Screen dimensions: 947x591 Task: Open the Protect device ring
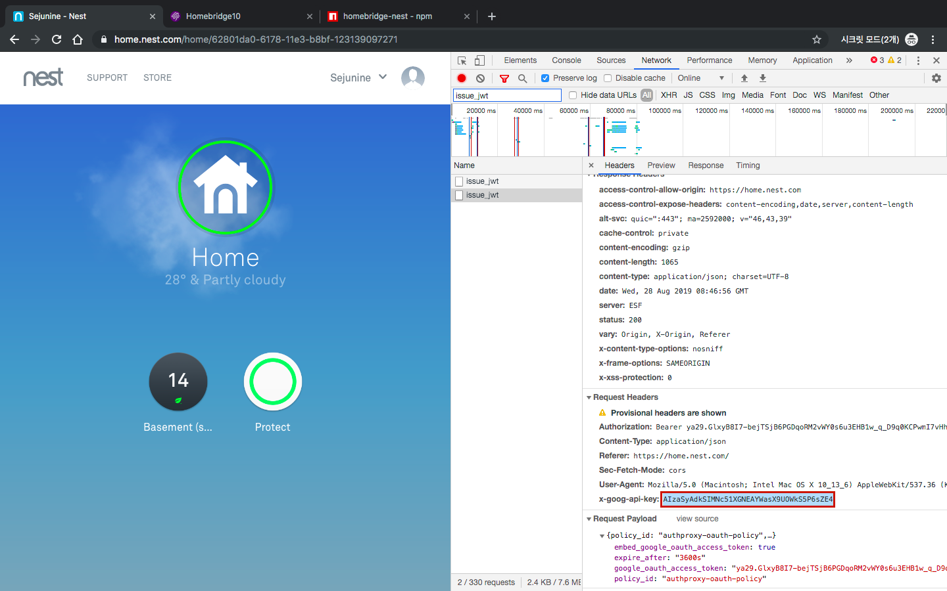pos(273,382)
